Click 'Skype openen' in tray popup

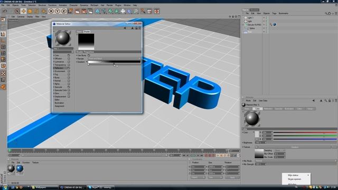tap(295, 179)
